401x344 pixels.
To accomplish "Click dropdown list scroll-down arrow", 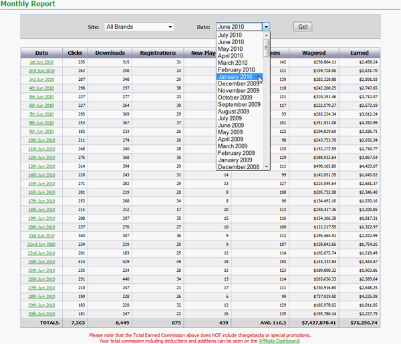I will coord(267,166).
